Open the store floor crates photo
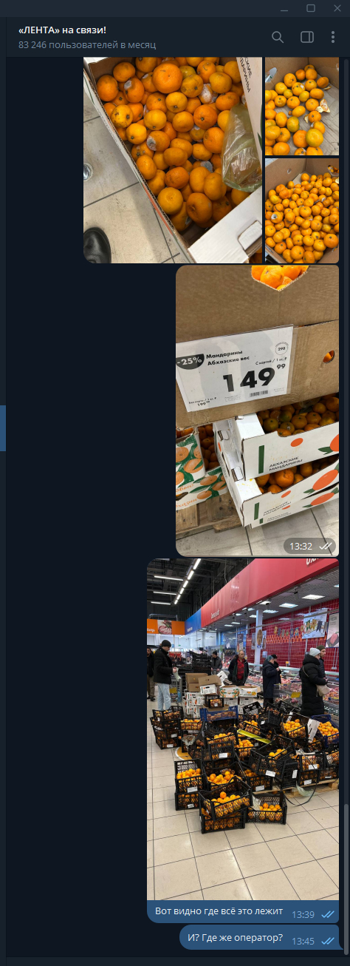350x966 pixels. pos(243,729)
